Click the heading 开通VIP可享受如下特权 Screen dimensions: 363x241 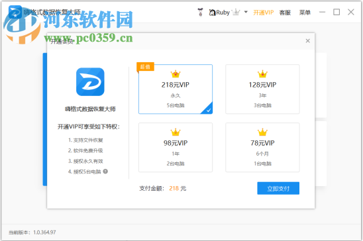coord(89,126)
